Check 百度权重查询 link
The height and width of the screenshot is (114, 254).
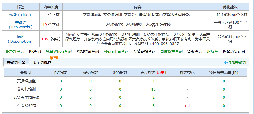click(171, 51)
